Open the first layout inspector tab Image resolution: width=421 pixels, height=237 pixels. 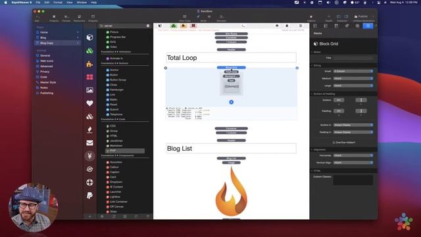point(315,26)
